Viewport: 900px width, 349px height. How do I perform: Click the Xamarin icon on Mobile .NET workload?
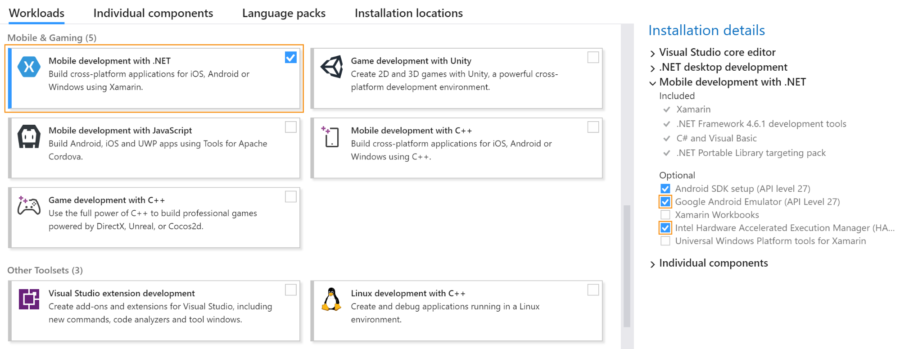click(x=29, y=67)
